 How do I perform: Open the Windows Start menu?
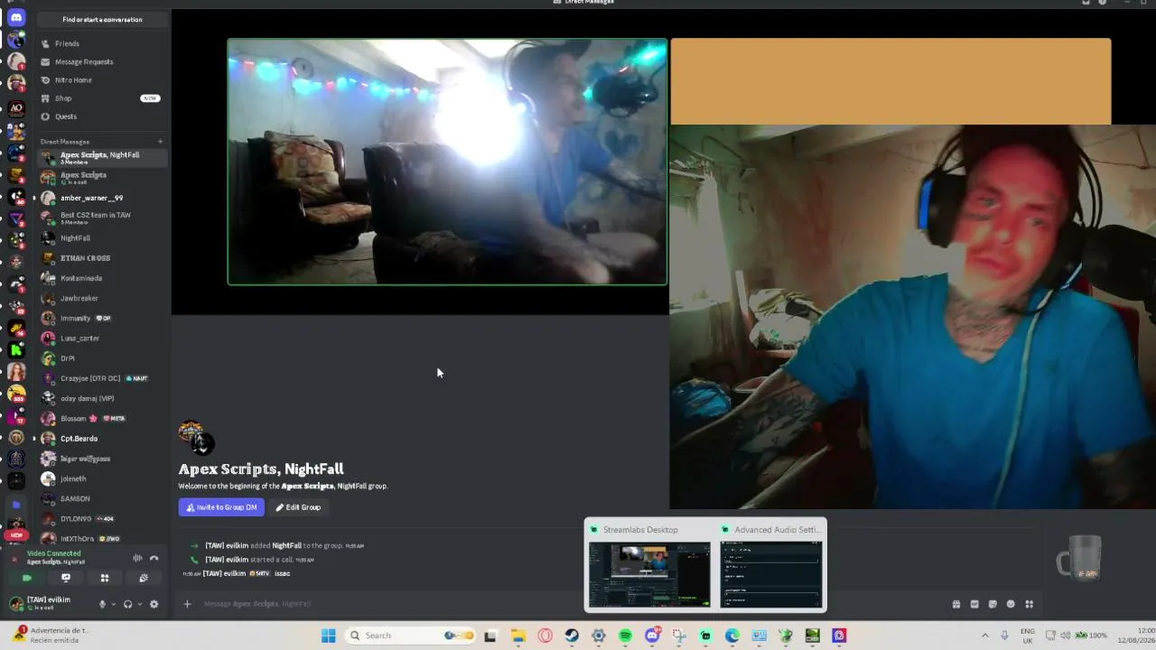pyautogui.click(x=329, y=636)
